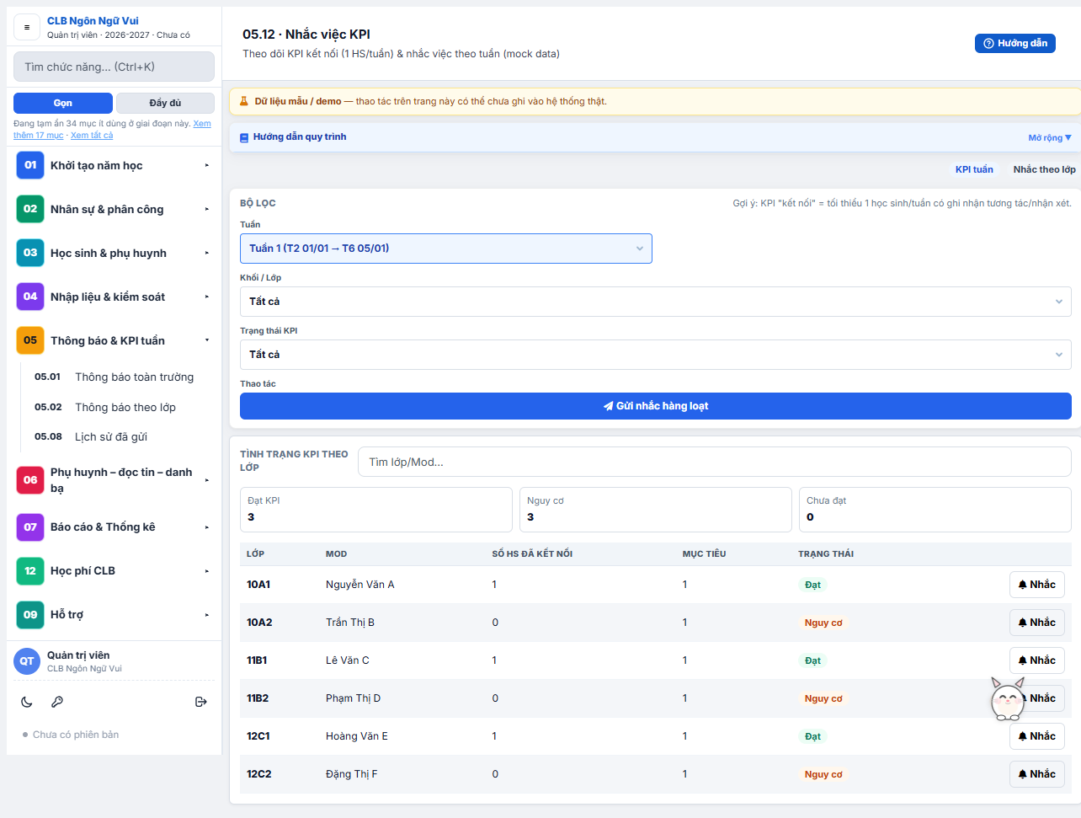Click the logout icon

tap(201, 702)
